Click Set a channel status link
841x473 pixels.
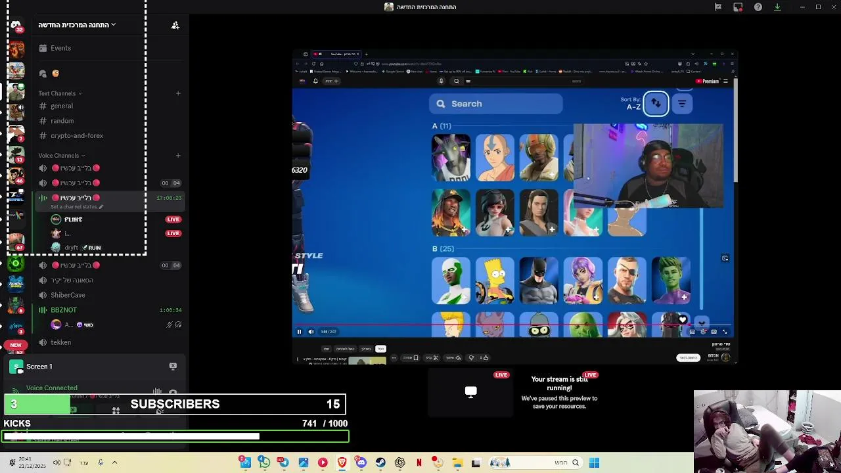(x=76, y=207)
